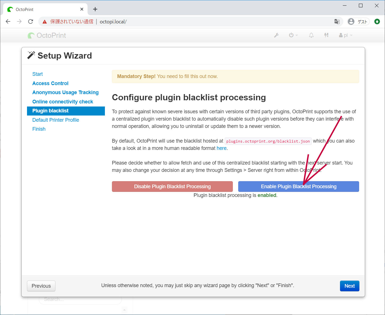
Task: Open Anonymous Usage Tracking step
Action: (x=66, y=92)
